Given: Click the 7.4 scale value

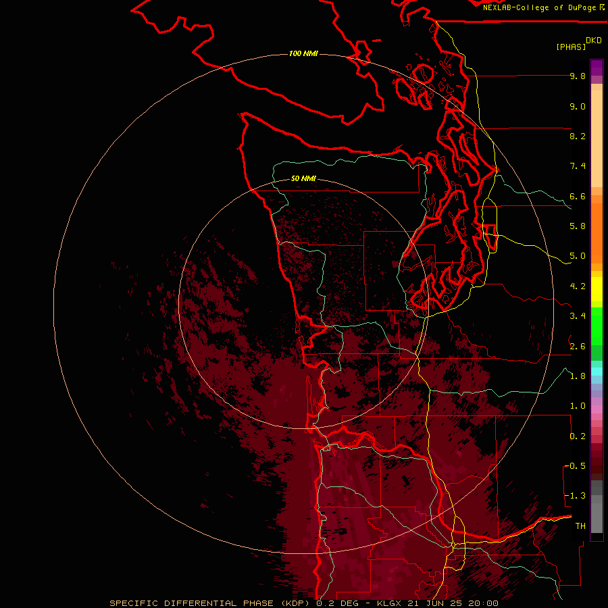Looking at the screenshot, I should [578, 166].
